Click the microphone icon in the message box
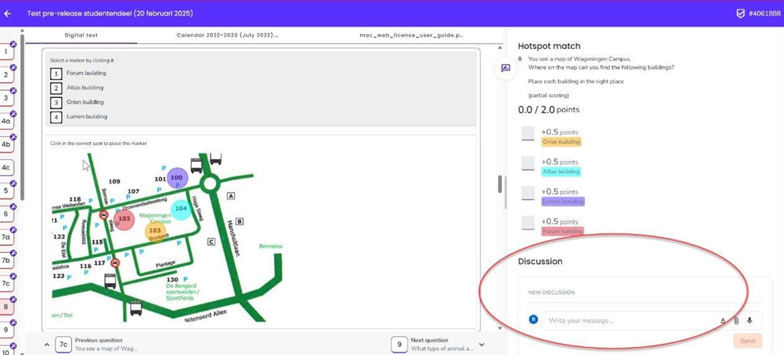This screenshot has height=355, width=784. point(749,320)
